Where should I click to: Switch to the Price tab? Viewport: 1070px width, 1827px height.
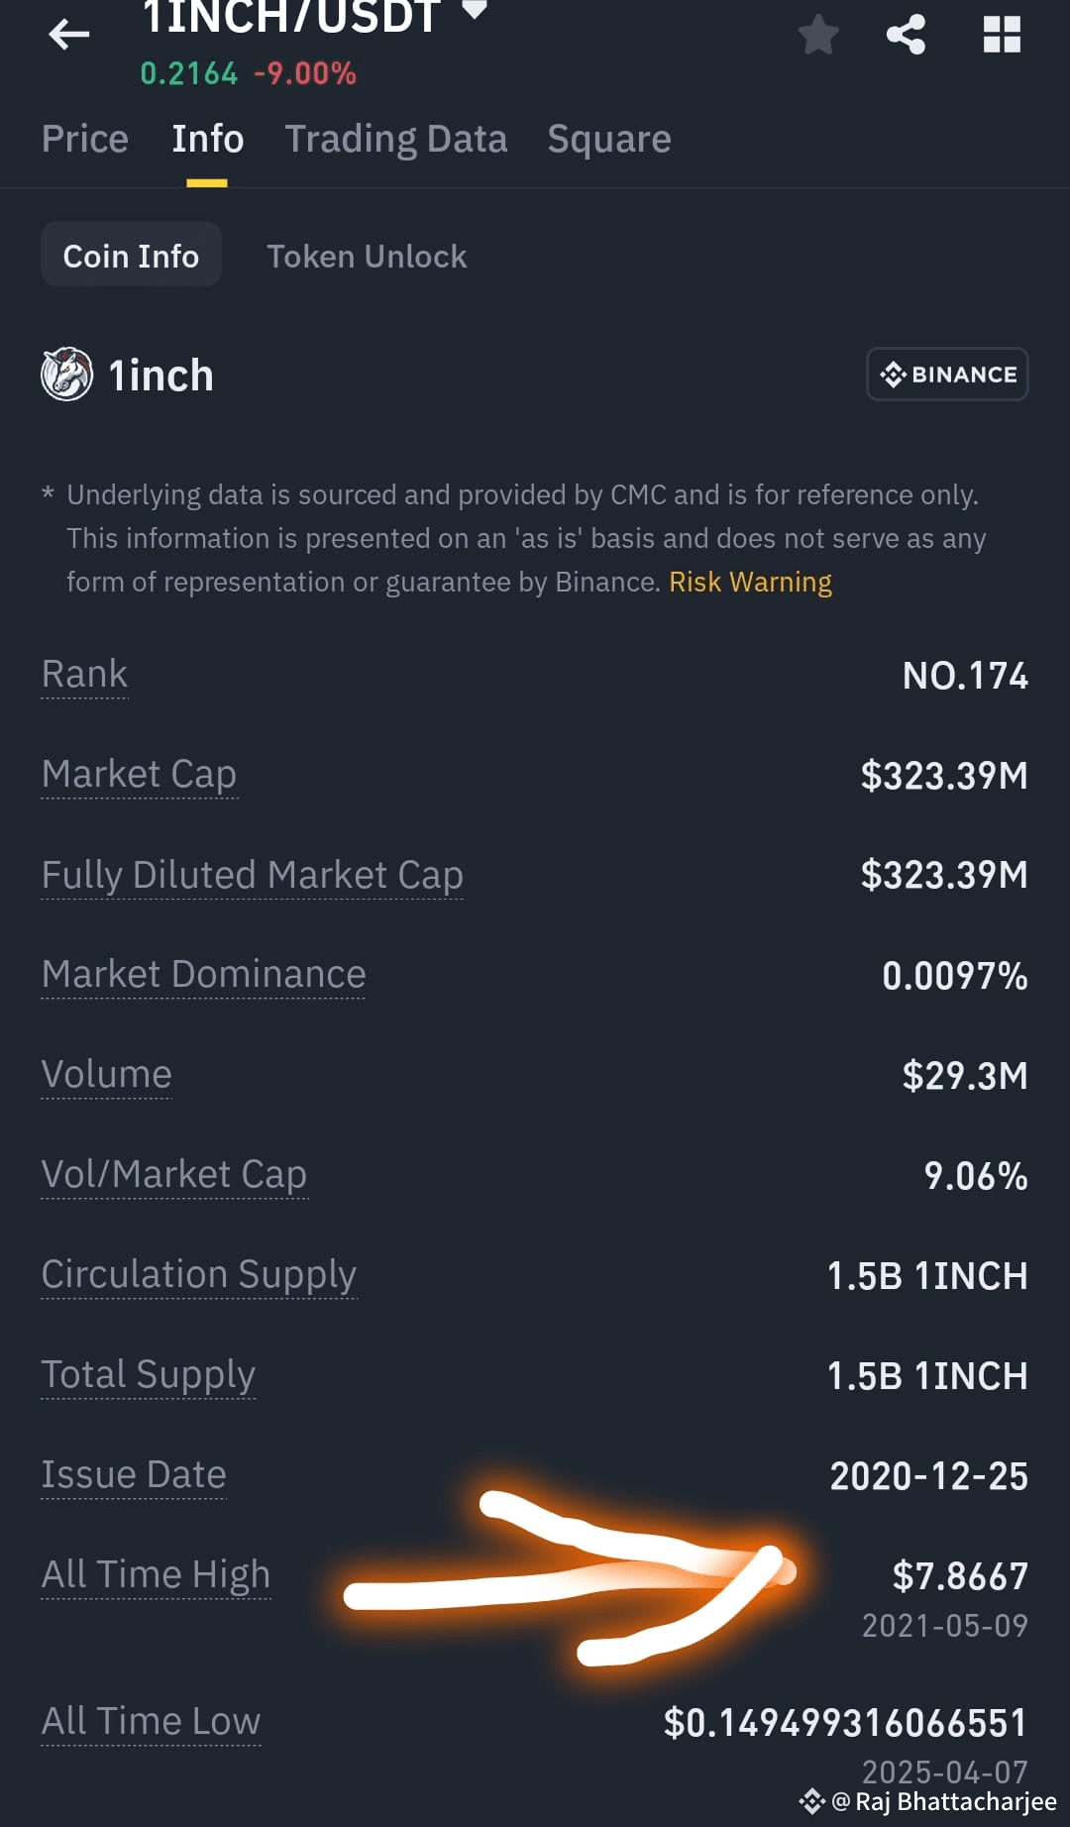(x=84, y=139)
